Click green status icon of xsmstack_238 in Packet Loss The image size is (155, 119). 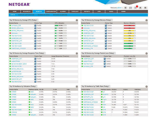point(82,66)
